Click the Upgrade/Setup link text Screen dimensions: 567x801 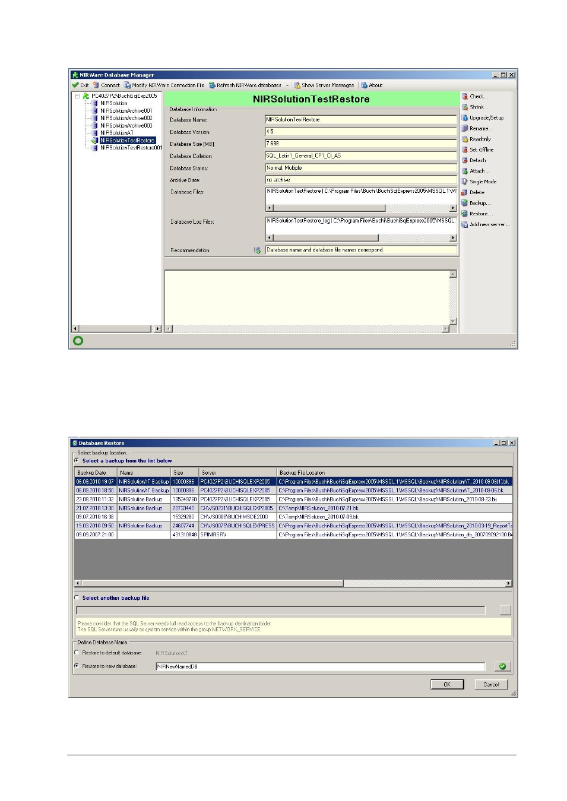click(487, 118)
